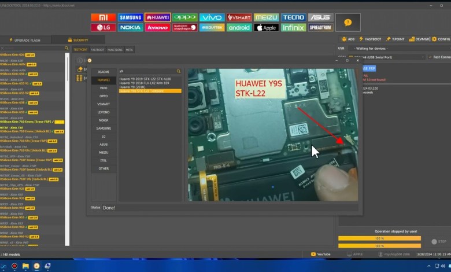This screenshot has width=451, height=272.
Task: Switch to the SECURITY tab
Action: (x=78, y=40)
